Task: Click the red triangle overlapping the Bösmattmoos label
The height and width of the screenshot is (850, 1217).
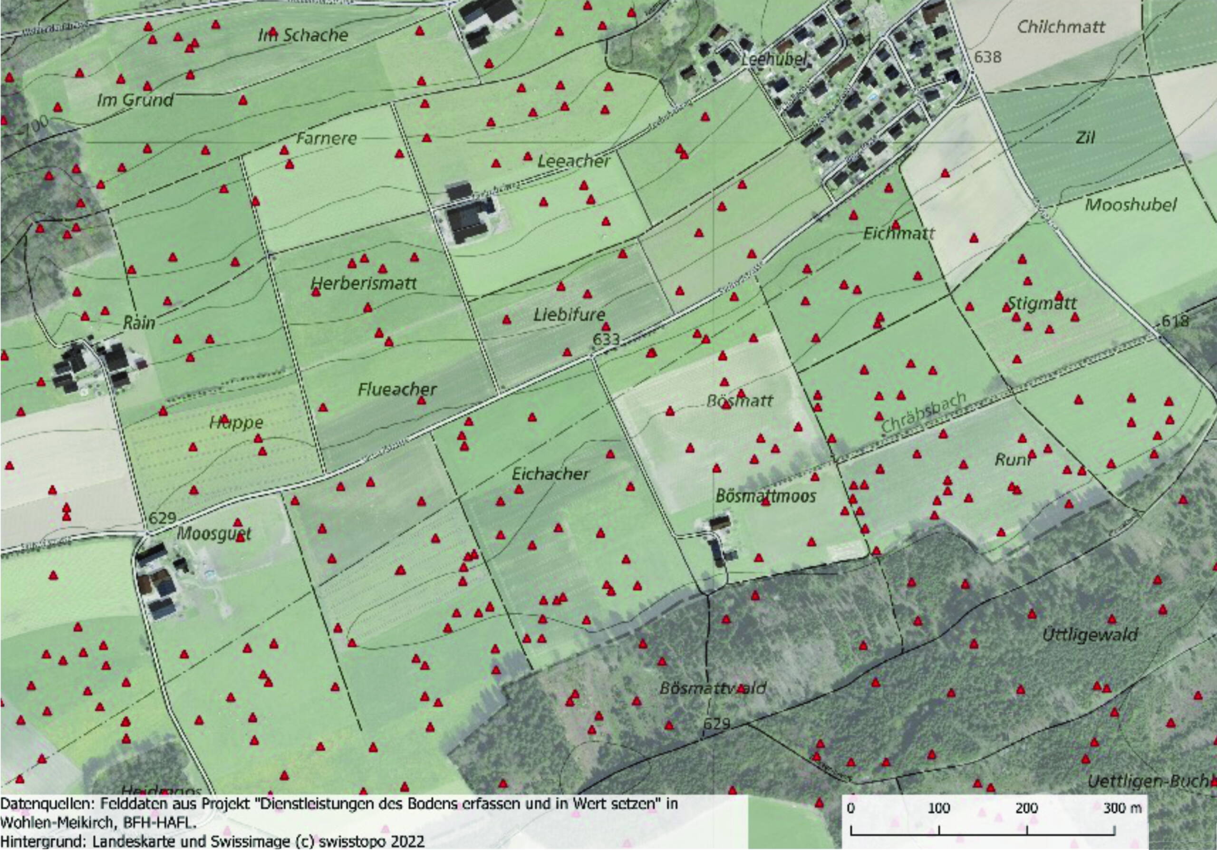Action: coord(765,502)
